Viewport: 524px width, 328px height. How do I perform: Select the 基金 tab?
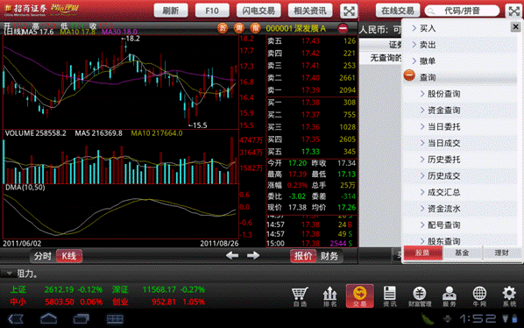click(462, 253)
